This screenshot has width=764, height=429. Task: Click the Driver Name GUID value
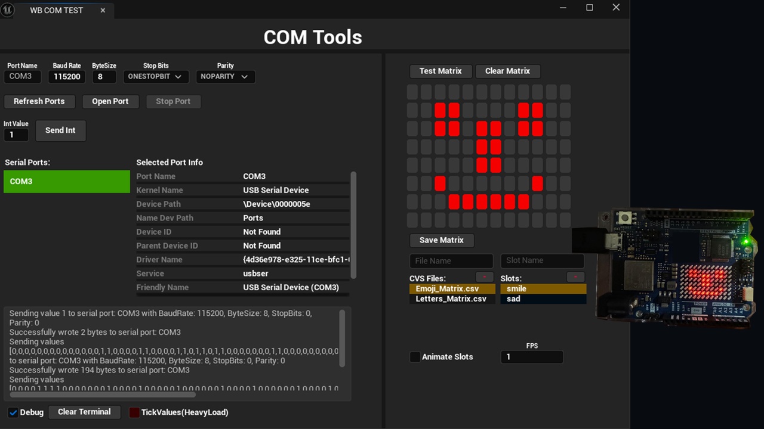pos(296,260)
